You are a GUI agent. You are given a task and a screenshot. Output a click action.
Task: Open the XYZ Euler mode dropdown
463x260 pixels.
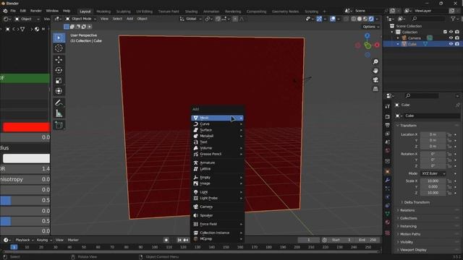pyautogui.click(x=433, y=173)
